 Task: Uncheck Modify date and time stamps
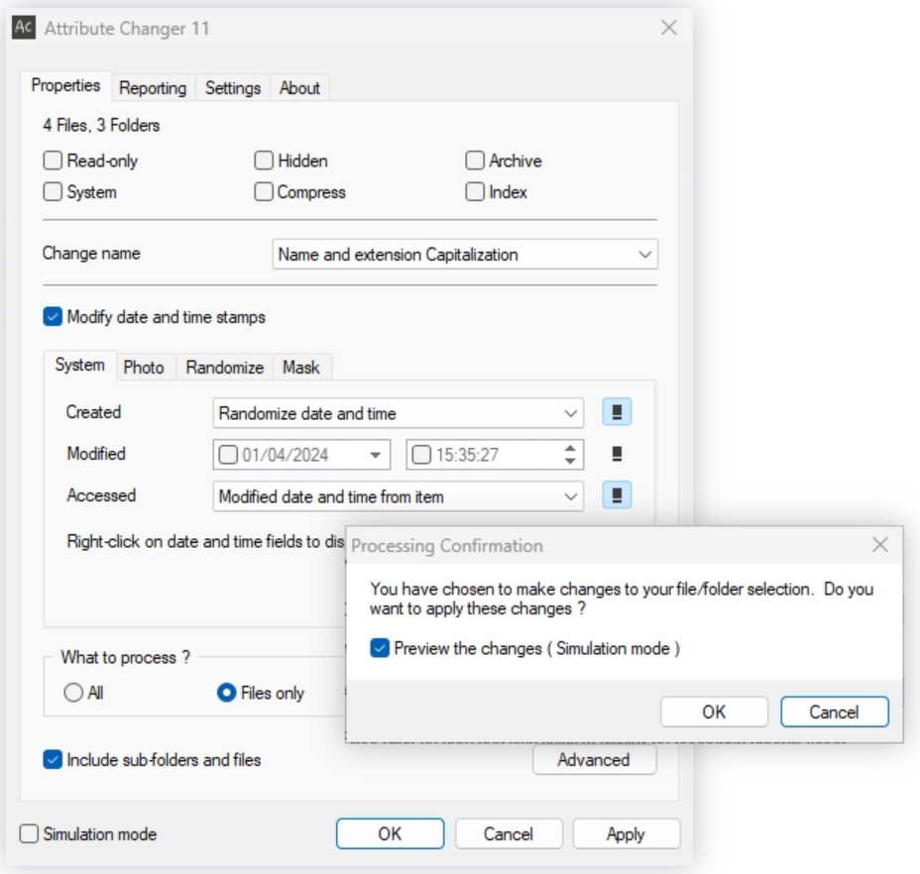pos(53,317)
